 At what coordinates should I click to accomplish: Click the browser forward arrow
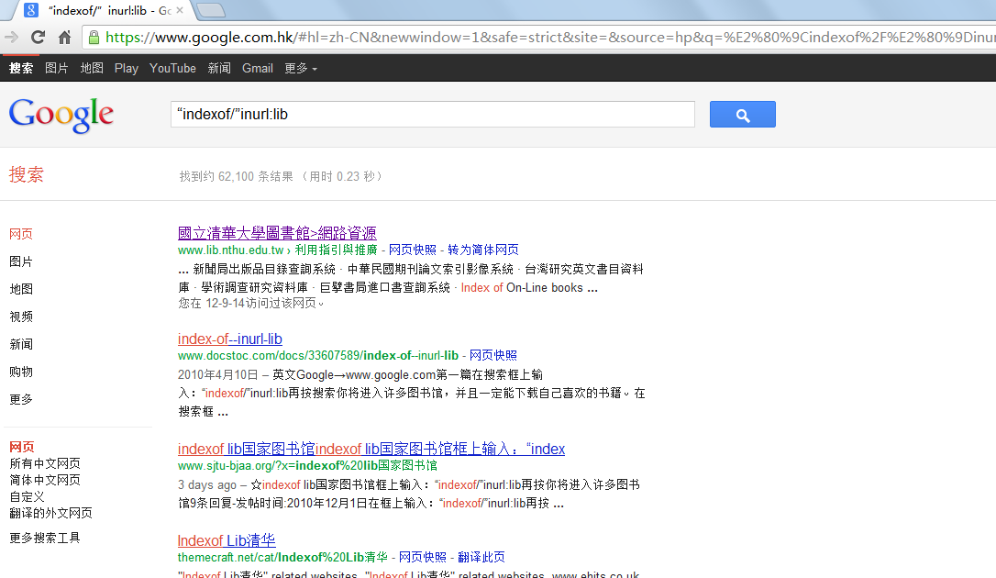[x=11, y=38]
